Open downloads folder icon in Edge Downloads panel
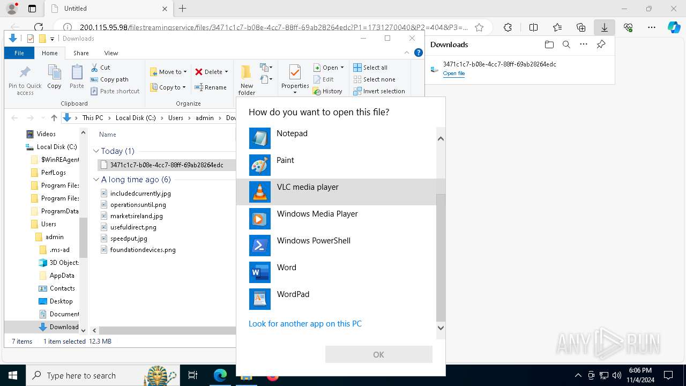The width and height of the screenshot is (686, 386). pos(549,44)
